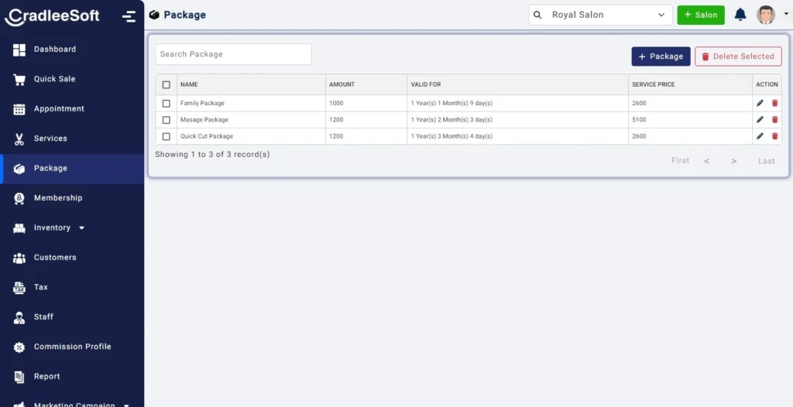
Task: Click the blue + Package button
Action: (661, 56)
